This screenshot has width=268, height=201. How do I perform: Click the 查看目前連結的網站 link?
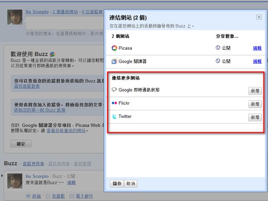pyautogui.click(x=66, y=131)
